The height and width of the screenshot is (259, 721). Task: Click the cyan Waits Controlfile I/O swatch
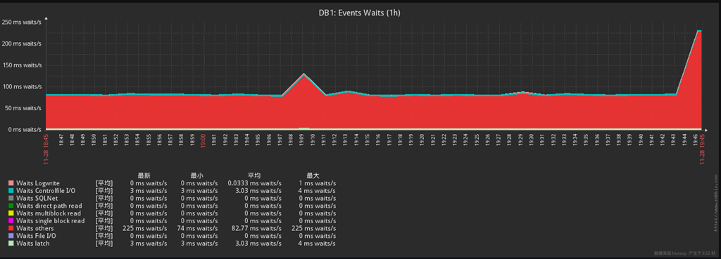(x=11, y=191)
